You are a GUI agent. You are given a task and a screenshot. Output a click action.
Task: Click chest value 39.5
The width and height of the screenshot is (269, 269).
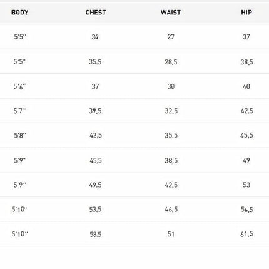point(95,111)
